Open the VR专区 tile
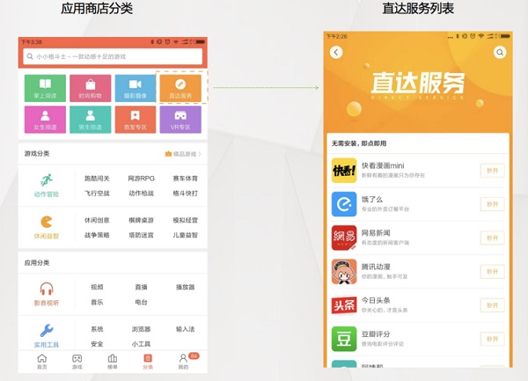 click(180, 120)
